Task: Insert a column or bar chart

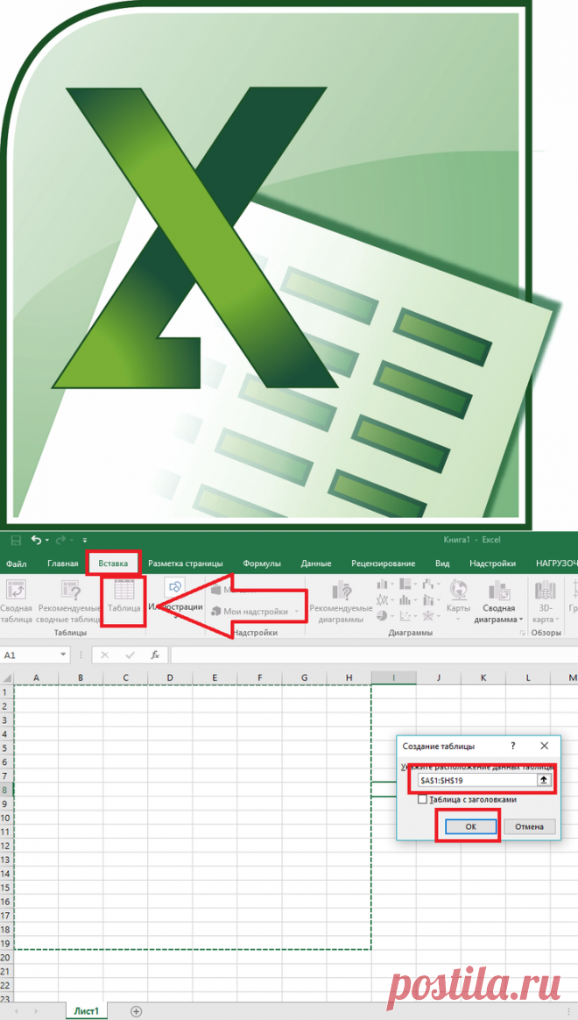Action: click(383, 584)
